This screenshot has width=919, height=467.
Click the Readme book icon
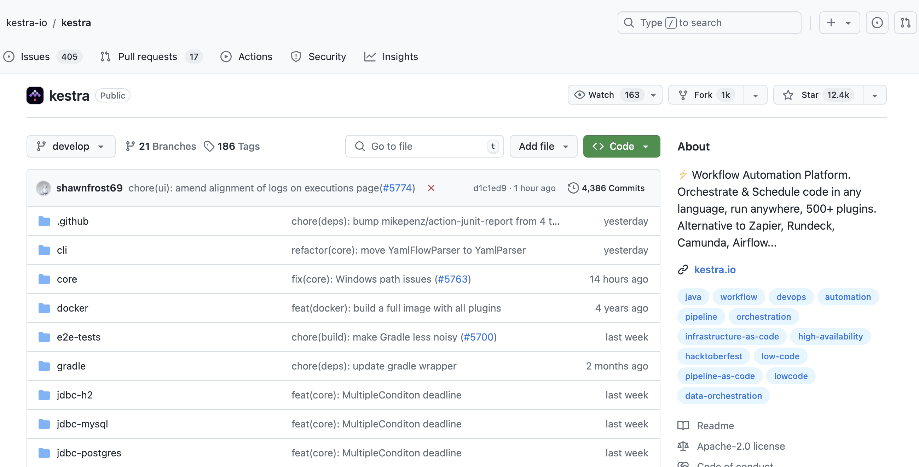pyautogui.click(x=683, y=425)
